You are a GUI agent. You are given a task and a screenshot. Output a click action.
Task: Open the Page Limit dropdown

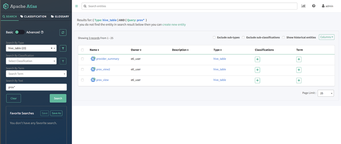tap(326, 93)
